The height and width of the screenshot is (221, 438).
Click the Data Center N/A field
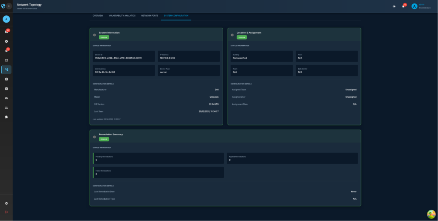tap(327, 70)
